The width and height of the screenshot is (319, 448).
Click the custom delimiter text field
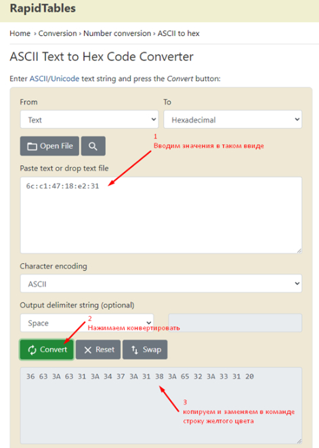pyautogui.click(x=235, y=323)
